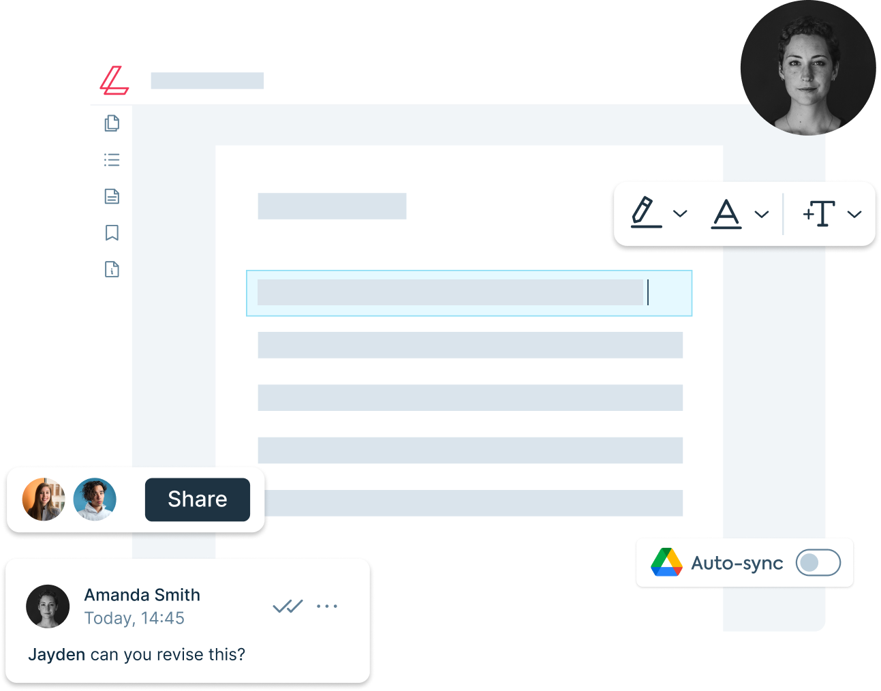
Task: Click the Share button
Action: 198,500
